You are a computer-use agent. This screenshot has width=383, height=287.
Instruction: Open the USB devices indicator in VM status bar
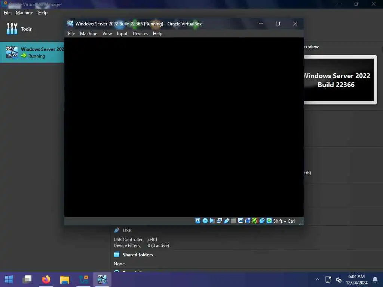click(x=226, y=221)
